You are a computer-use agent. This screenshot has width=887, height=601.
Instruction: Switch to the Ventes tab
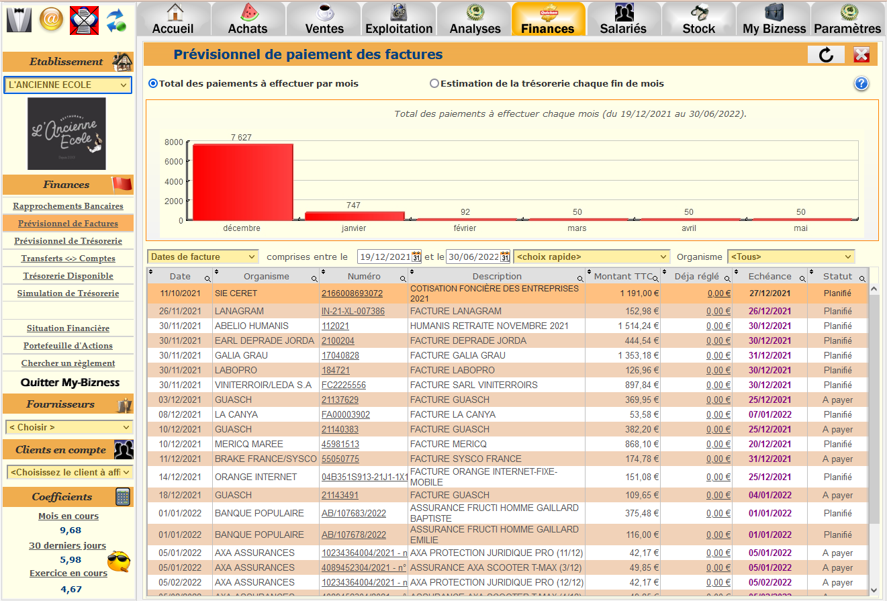[x=324, y=19]
